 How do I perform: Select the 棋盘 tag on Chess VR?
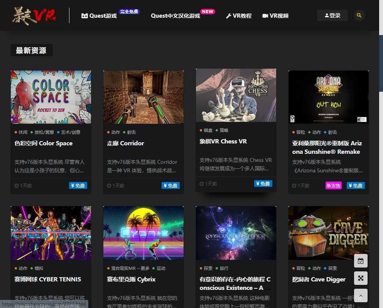(x=206, y=130)
